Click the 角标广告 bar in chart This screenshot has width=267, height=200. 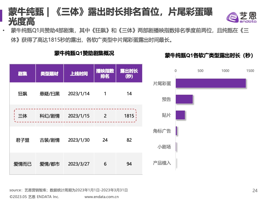click(176, 131)
